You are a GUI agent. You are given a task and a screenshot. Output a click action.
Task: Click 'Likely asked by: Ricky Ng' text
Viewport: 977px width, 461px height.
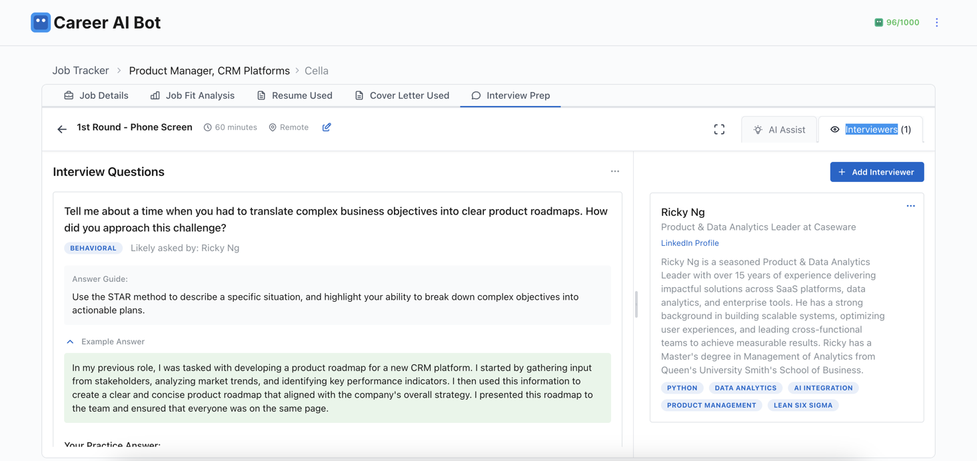point(185,248)
